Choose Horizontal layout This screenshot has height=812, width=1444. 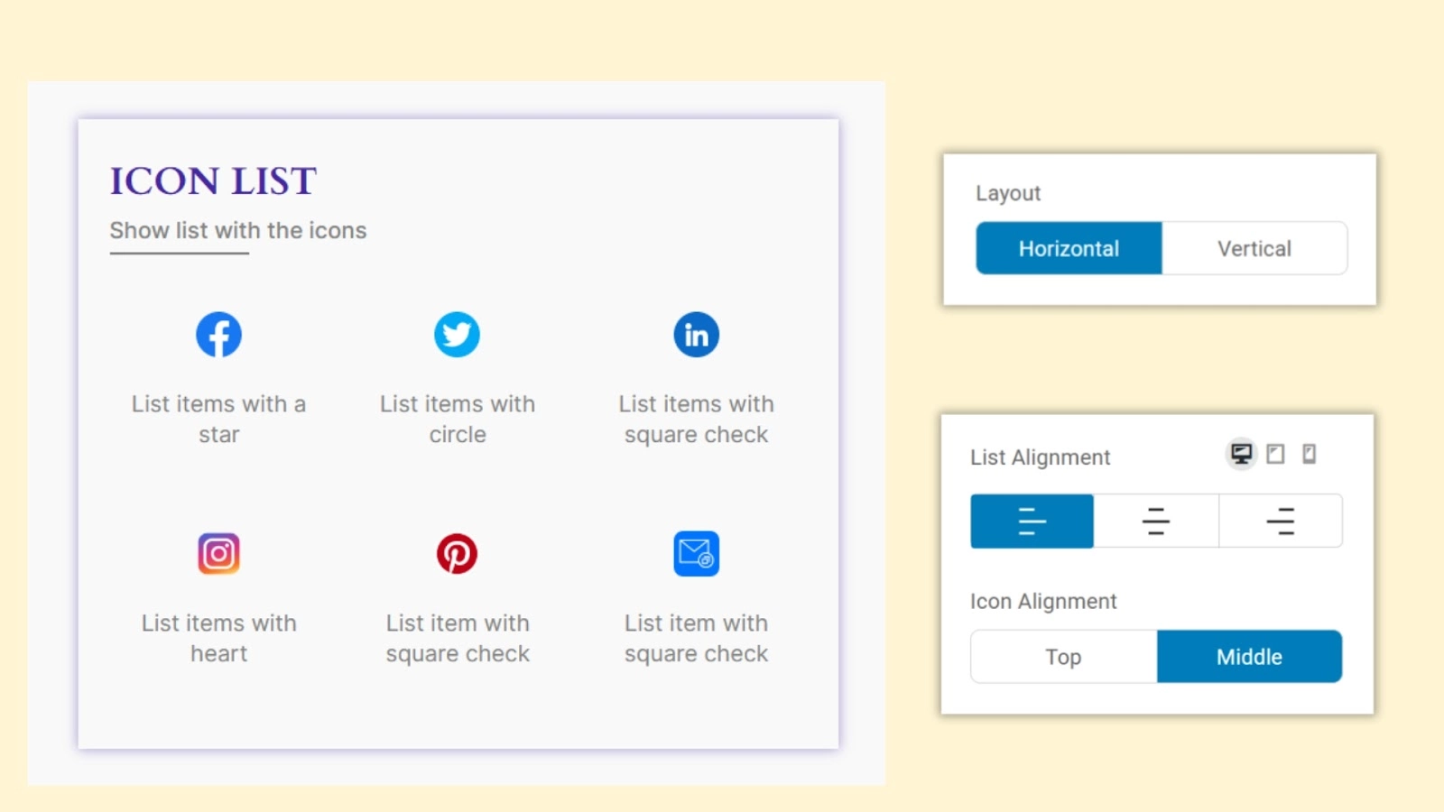(1069, 248)
